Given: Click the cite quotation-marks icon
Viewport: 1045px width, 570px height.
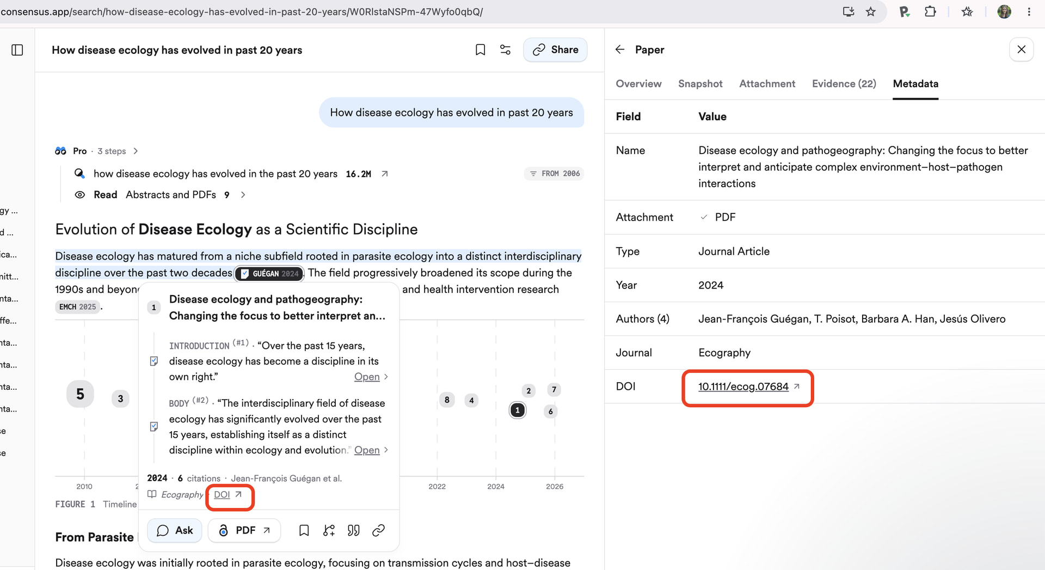Looking at the screenshot, I should (354, 530).
